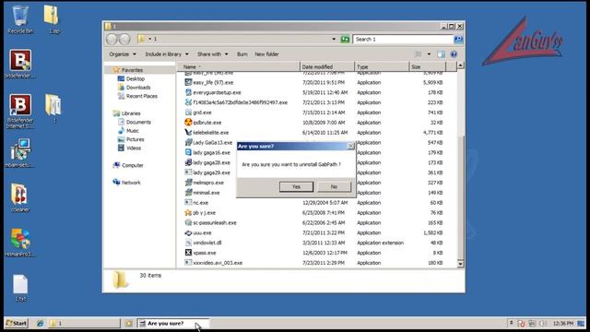Select ipdbrute.exe file icon
Image resolution: width=590 pixels, height=332 pixels.
point(188,123)
